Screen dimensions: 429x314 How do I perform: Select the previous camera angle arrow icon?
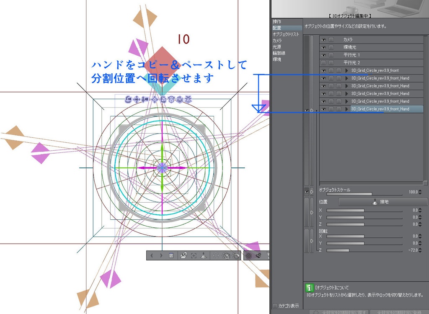click(x=152, y=255)
